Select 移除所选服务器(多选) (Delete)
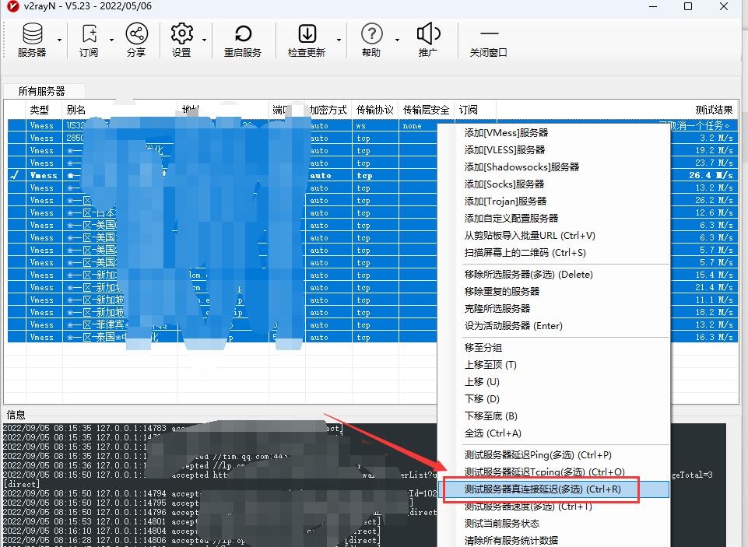 (x=529, y=275)
